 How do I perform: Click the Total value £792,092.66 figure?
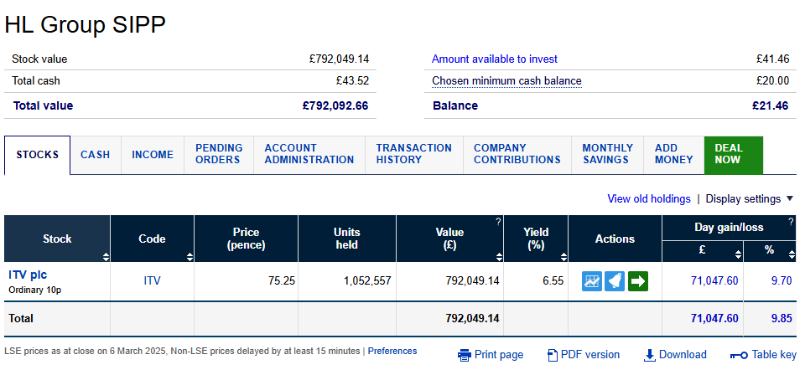pos(335,106)
